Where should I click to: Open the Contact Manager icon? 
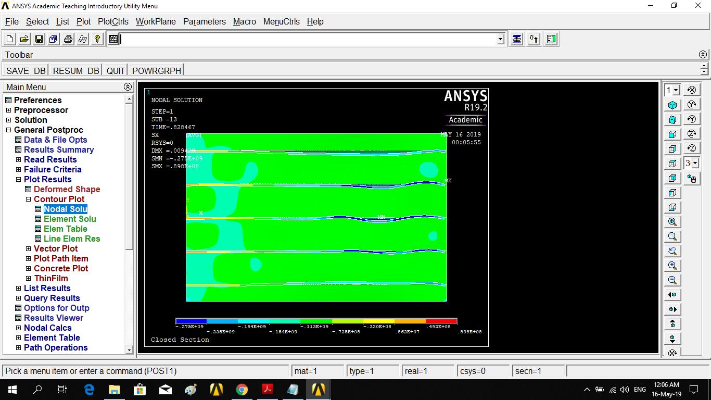552,39
